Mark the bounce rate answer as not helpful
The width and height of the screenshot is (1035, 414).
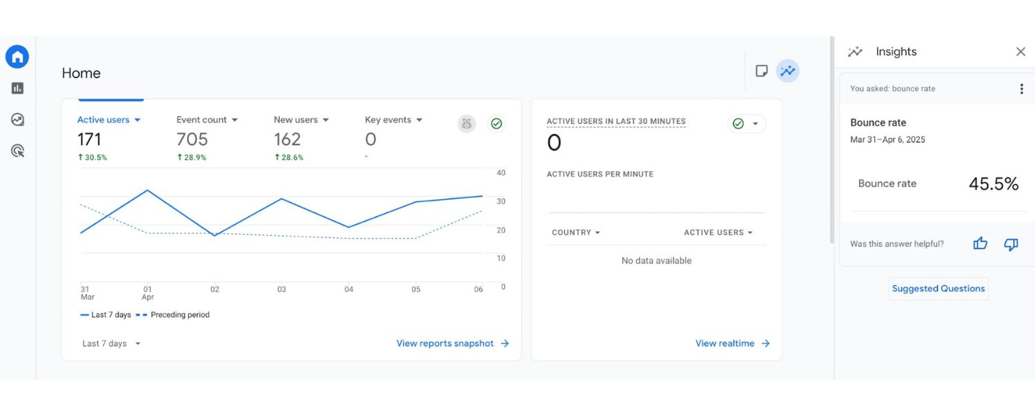tap(1010, 244)
